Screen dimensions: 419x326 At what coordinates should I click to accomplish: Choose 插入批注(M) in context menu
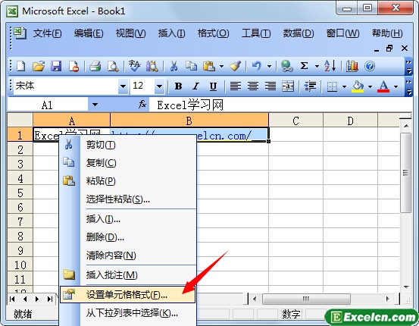[128, 275]
